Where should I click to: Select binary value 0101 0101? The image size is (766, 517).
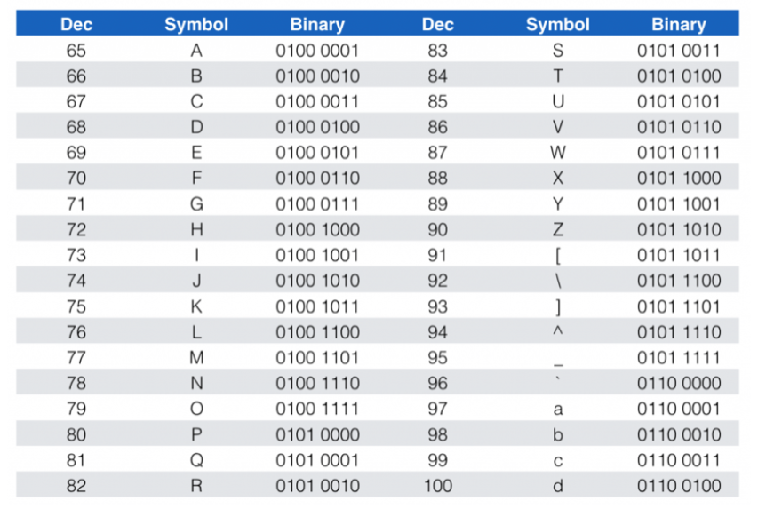tap(679, 101)
